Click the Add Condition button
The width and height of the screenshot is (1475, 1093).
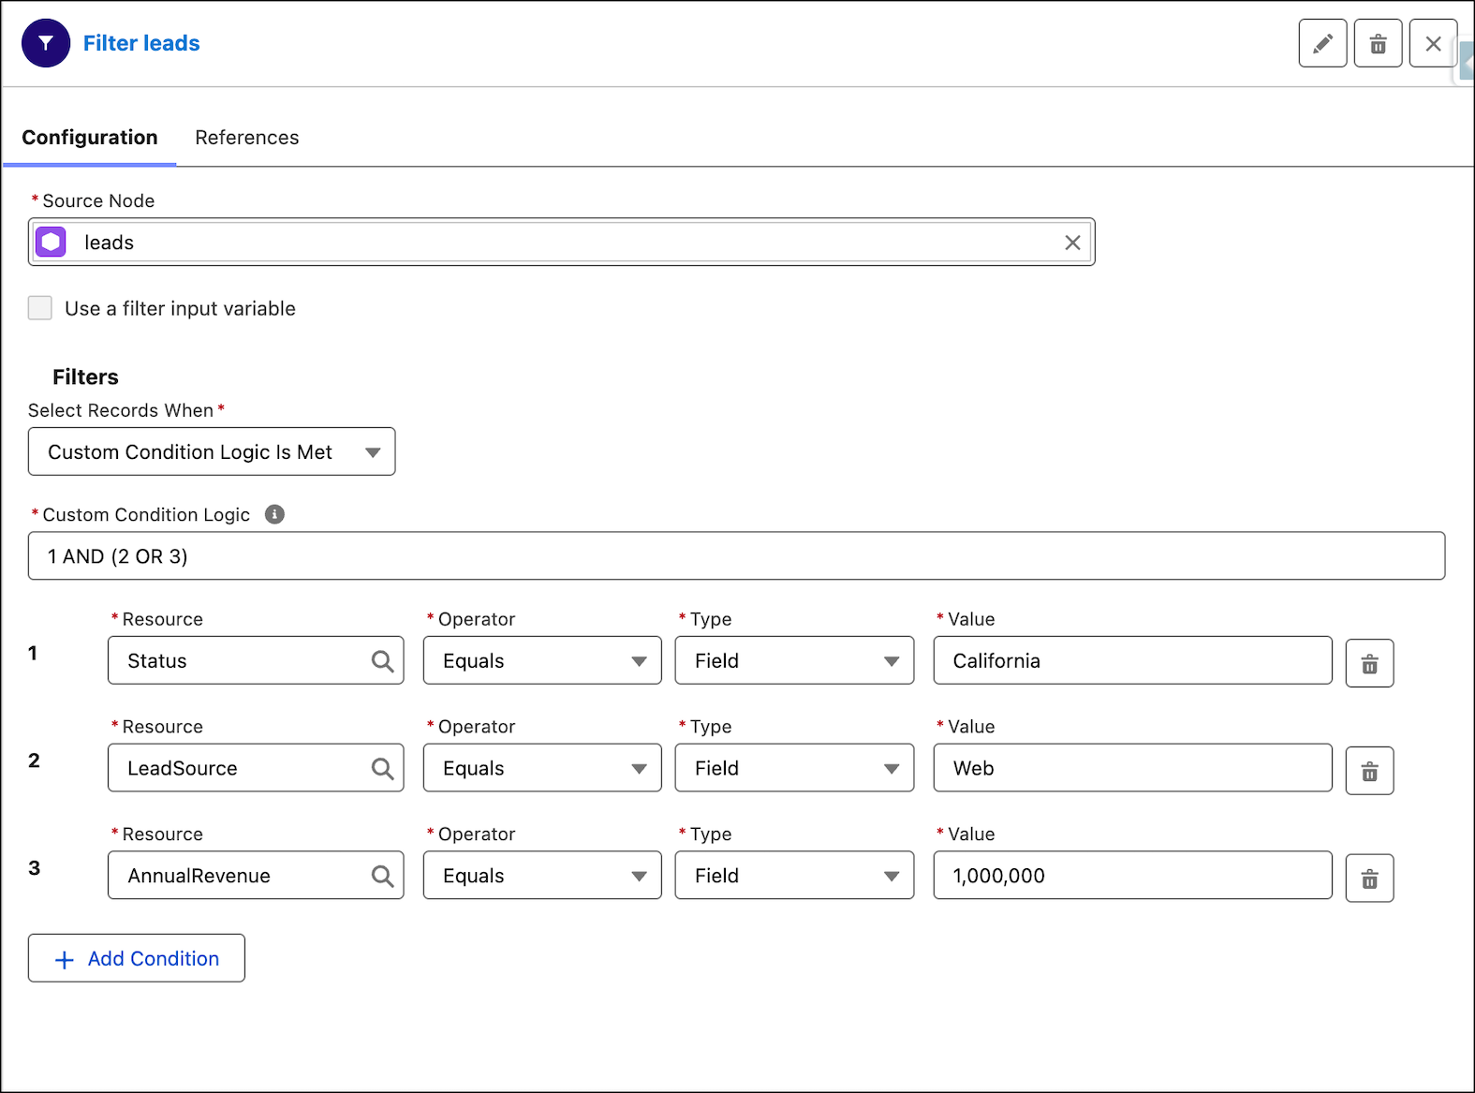137,958
